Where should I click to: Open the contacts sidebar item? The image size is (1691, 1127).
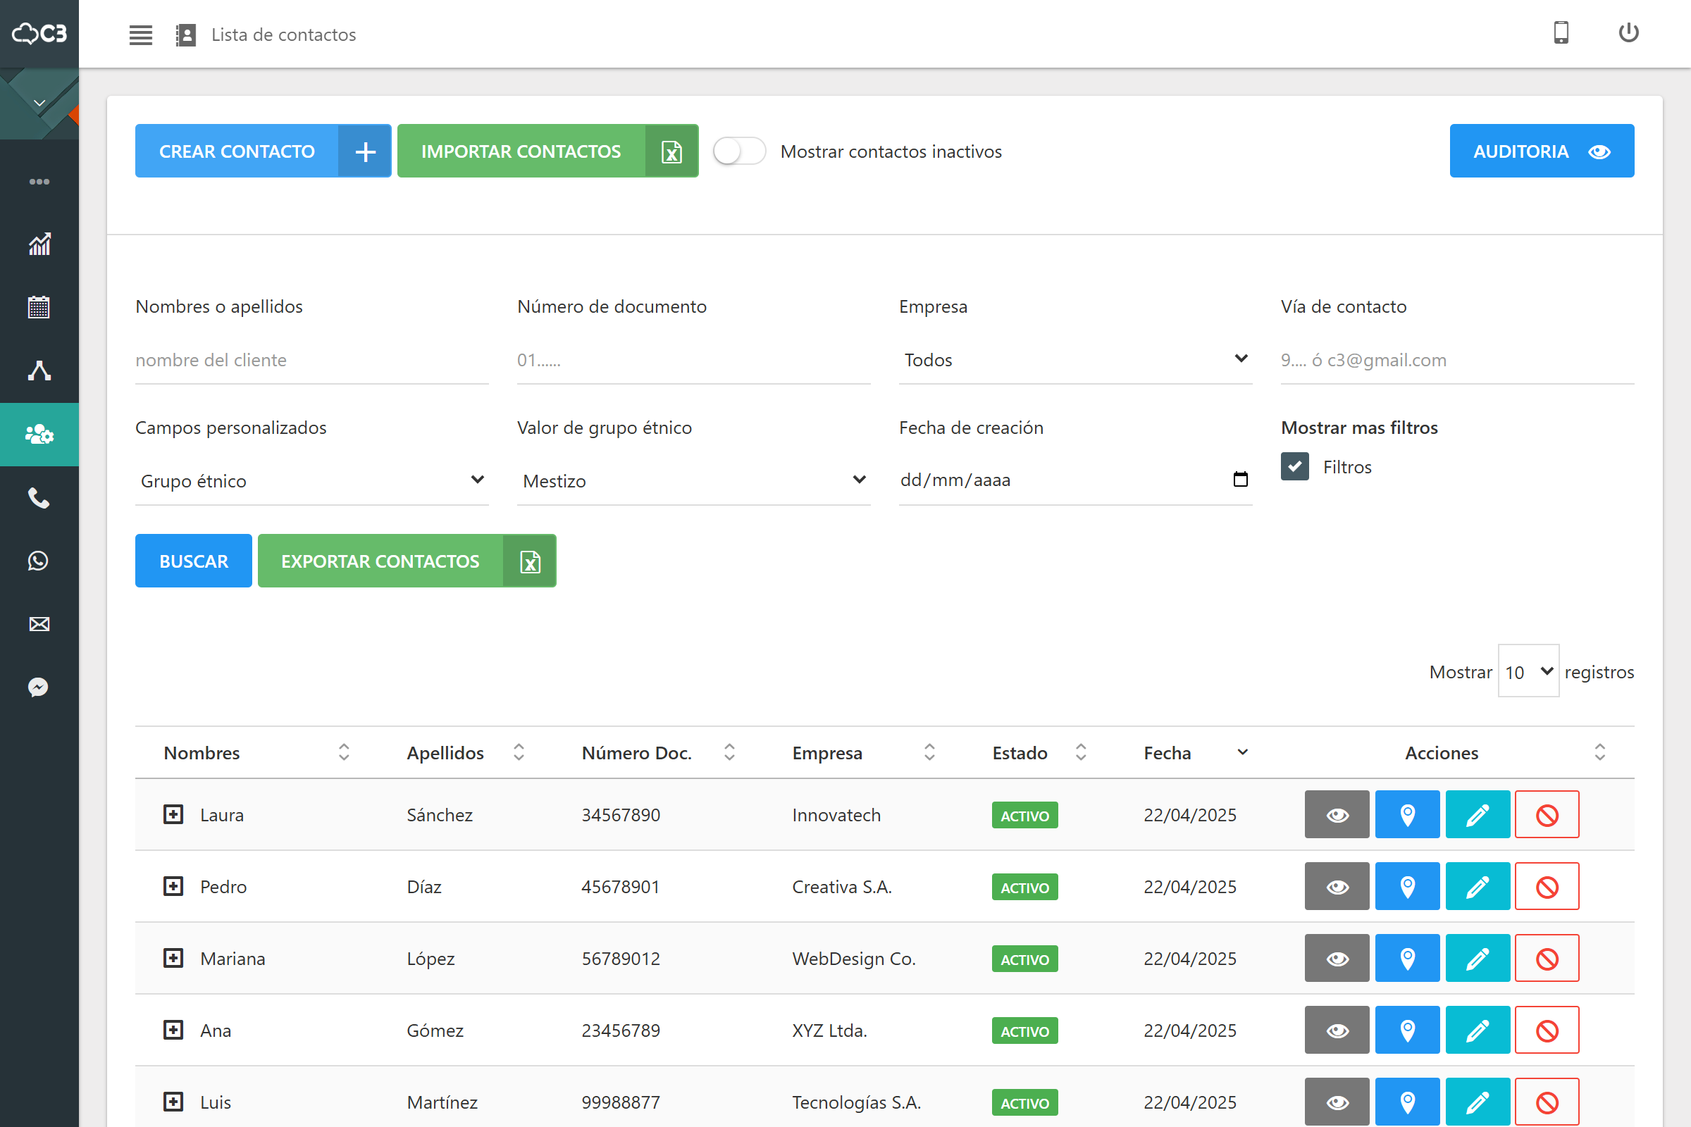click(x=39, y=434)
